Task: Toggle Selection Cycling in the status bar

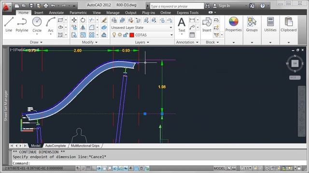Action: click(147, 168)
